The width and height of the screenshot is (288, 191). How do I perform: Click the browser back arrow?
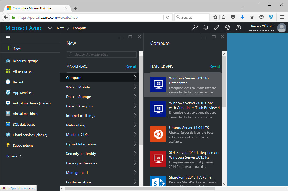tap(6, 17)
